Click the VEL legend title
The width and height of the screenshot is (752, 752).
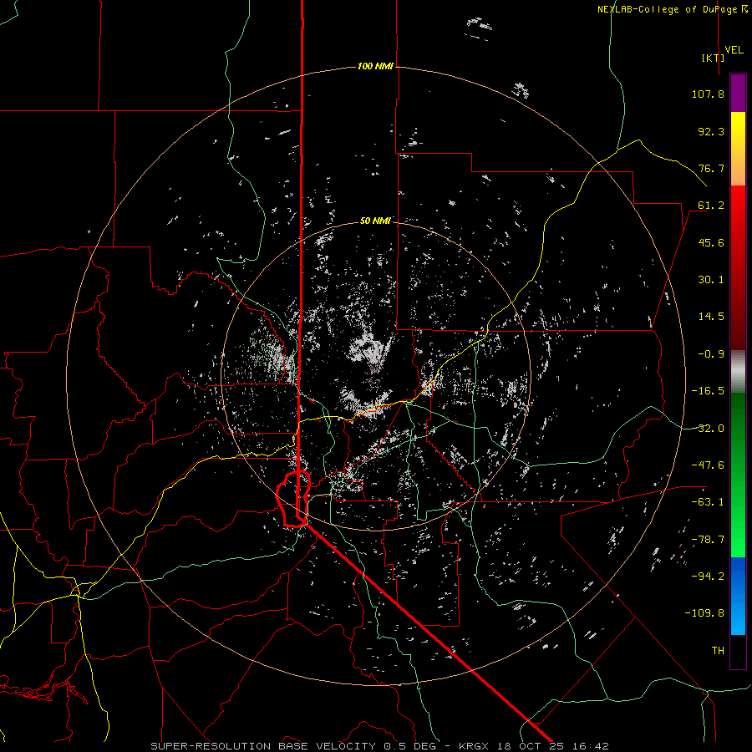[x=734, y=50]
